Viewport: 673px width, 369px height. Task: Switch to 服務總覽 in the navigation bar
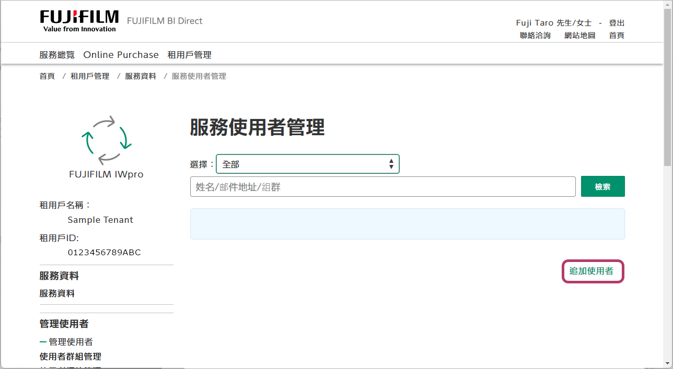pyautogui.click(x=56, y=54)
